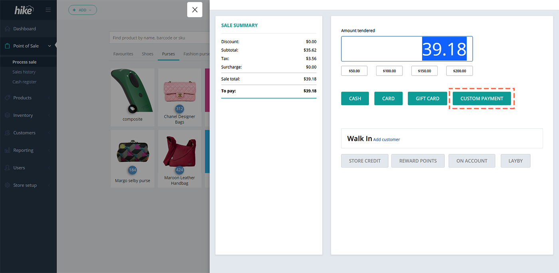Click the 184 stock badge
Screen dimensions: 559x273
click(x=133, y=170)
